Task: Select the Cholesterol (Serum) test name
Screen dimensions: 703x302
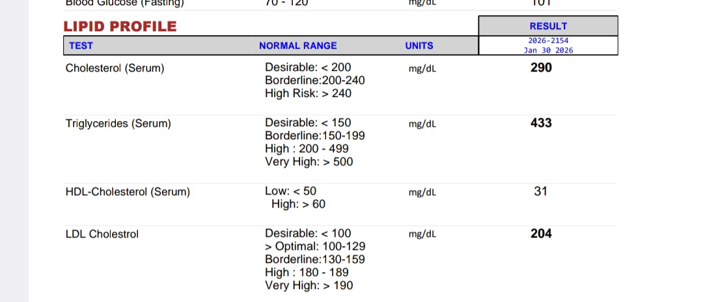Action: pyautogui.click(x=115, y=68)
